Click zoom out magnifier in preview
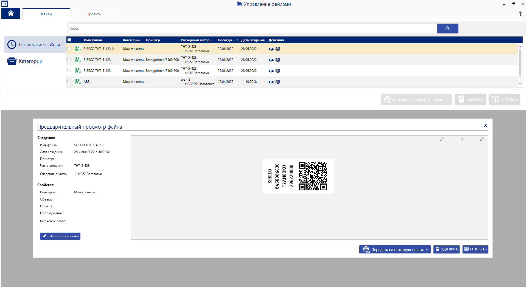Screen dimensions: 527x288 (441, 139)
